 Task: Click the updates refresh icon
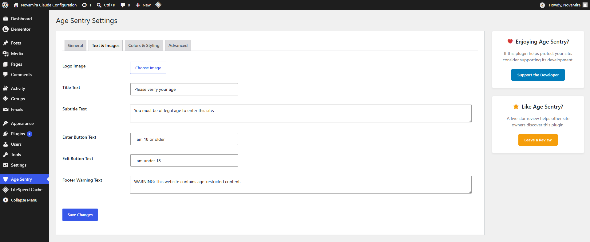coord(84,5)
